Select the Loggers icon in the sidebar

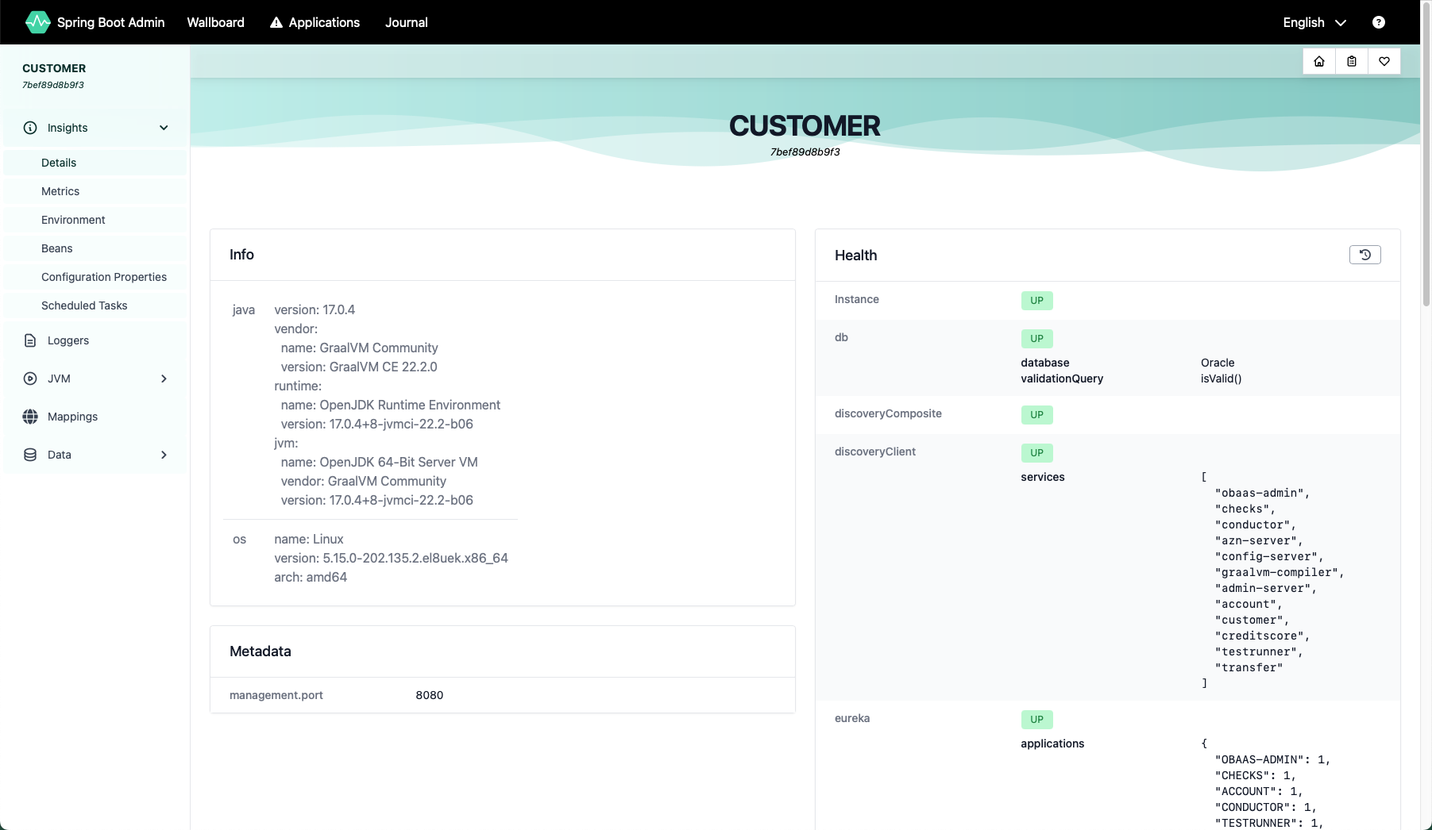point(29,340)
